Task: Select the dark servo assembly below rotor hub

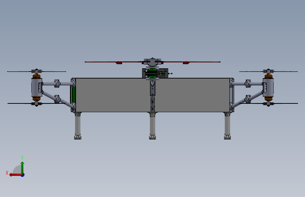Action: pos(155,73)
